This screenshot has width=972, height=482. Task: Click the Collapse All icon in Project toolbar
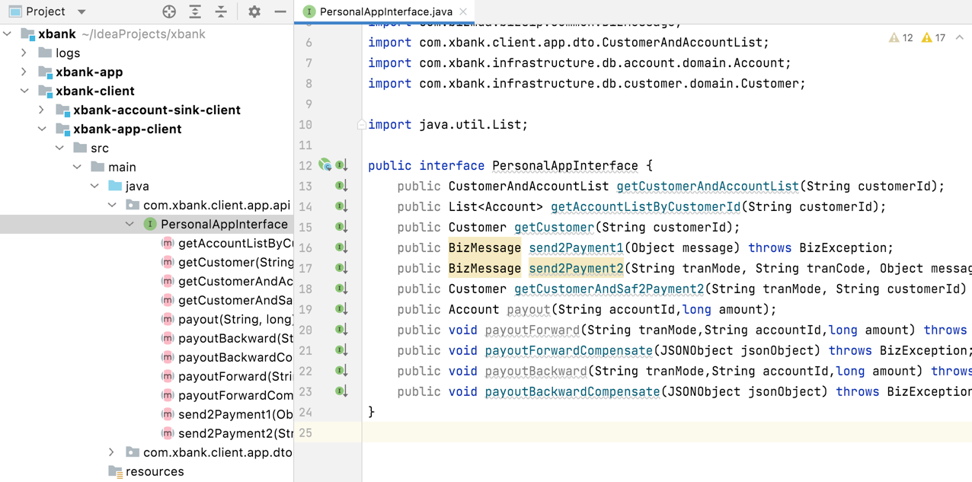click(221, 11)
